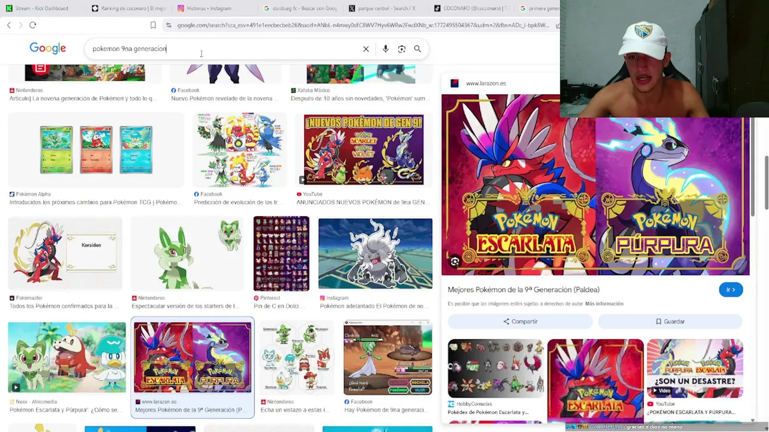Screen dimensions: 769x432
Task: Click 'Introducidos los próximos cambios para Pokémon TCG' caption
Action: coord(94,202)
